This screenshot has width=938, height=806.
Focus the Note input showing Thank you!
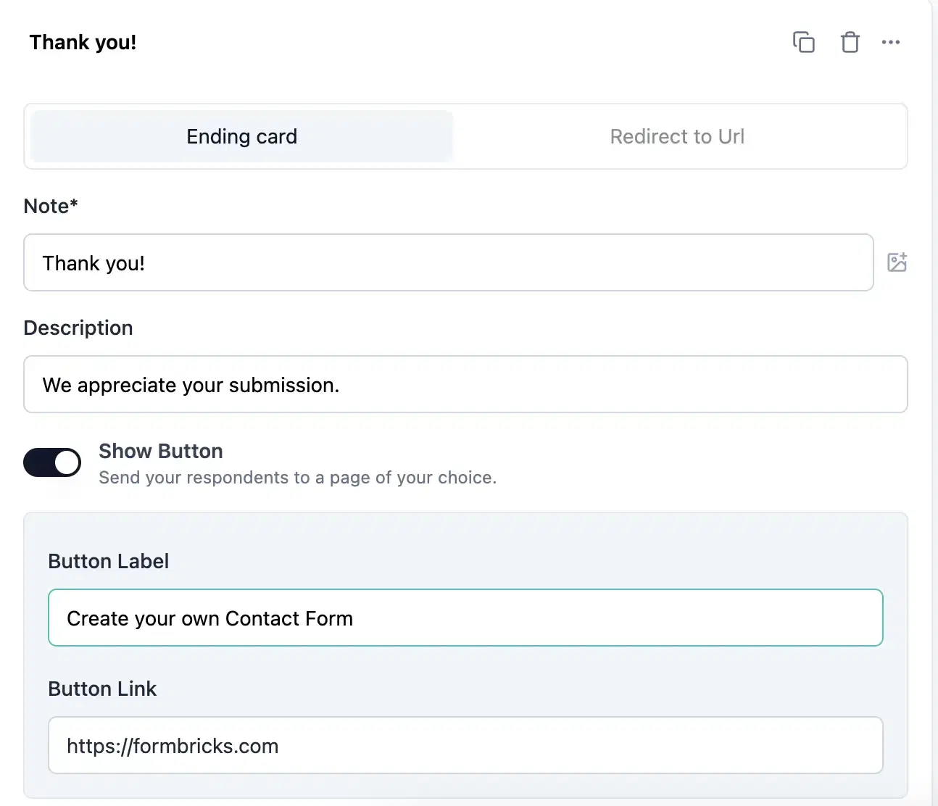pos(449,262)
